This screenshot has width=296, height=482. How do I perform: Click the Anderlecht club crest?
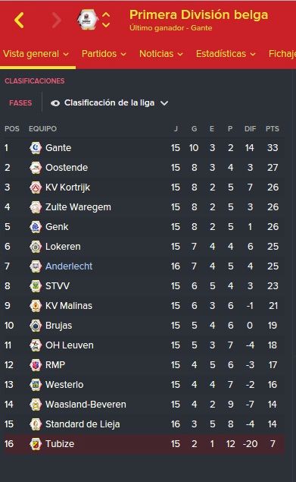pos(36,266)
